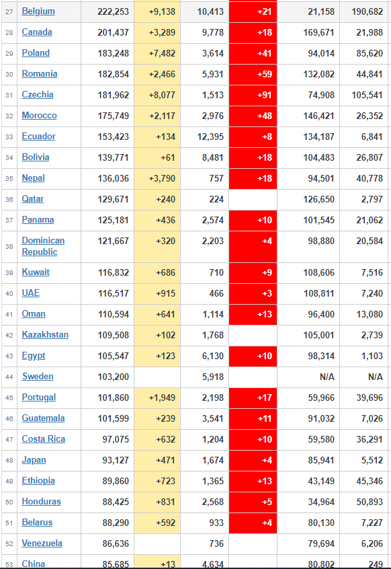
Task: Click Czechia's +91 new deaths cell
Action: [x=253, y=95]
